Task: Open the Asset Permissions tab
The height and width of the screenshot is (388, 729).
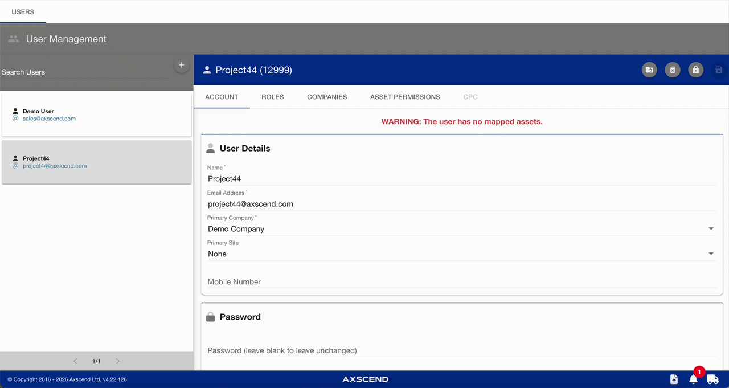Action: (405, 97)
